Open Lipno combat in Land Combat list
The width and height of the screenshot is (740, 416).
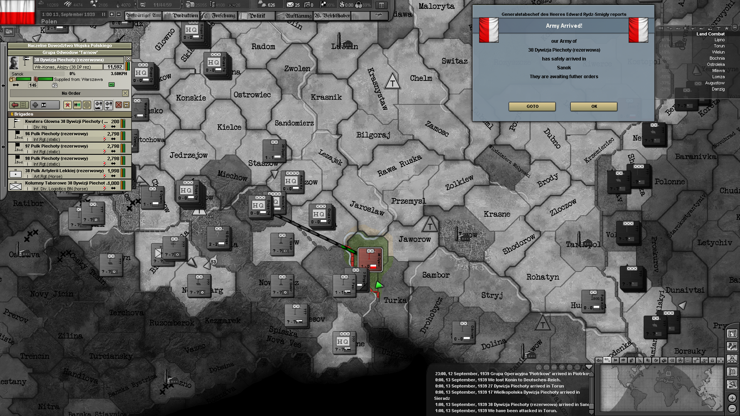pos(719,40)
